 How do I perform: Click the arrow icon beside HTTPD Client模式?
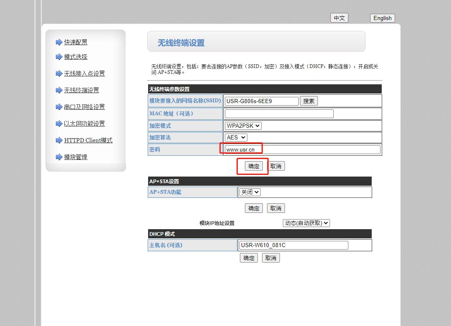click(x=59, y=140)
